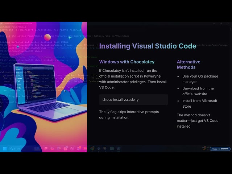The image size is (232, 174).
Task: Close the PowerShell window
Action: coord(228,23)
